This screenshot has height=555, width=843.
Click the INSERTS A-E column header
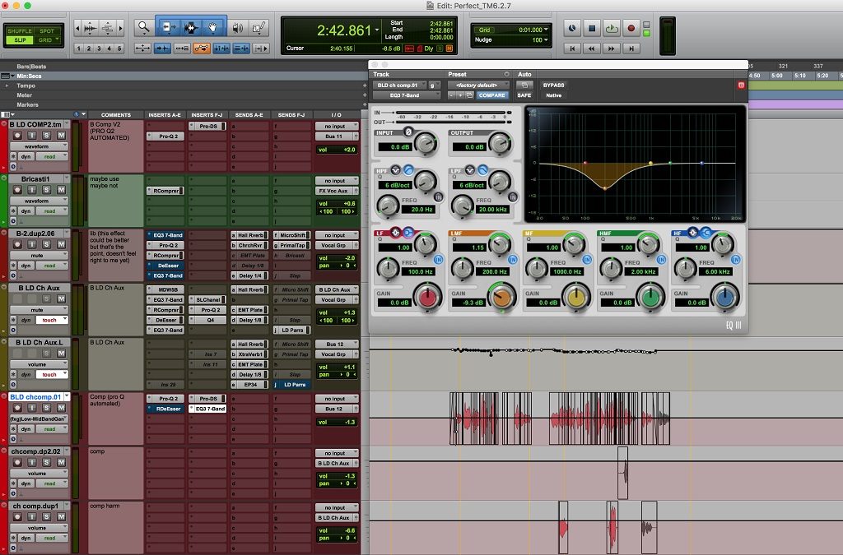tap(165, 115)
